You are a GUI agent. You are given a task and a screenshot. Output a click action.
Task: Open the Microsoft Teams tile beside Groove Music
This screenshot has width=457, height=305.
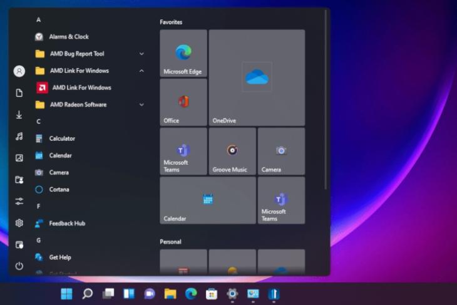(x=183, y=151)
